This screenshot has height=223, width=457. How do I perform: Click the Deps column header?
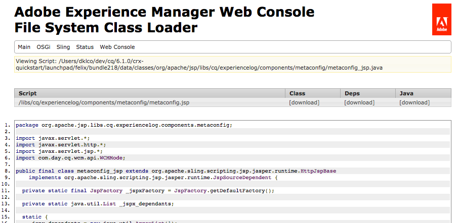(x=368, y=93)
